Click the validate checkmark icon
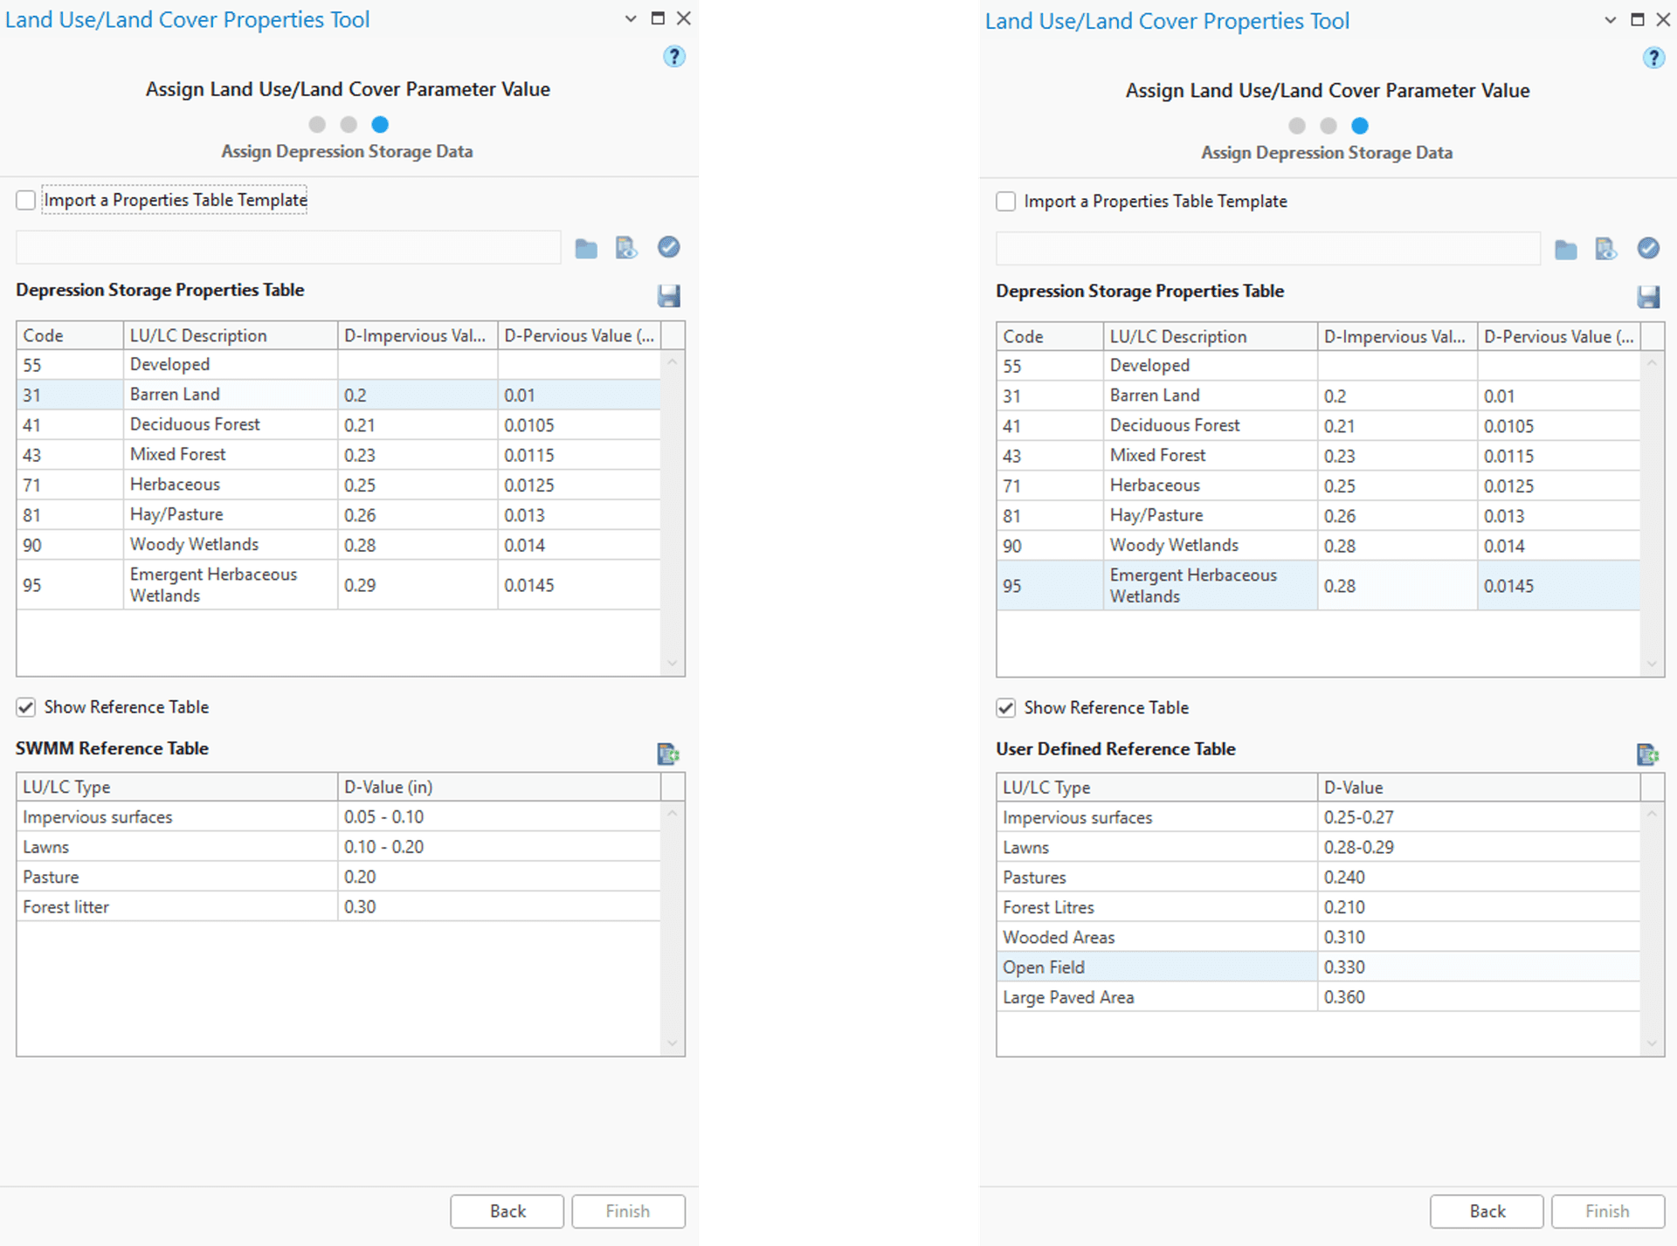This screenshot has width=1677, height=1246. [x=668, y=247]
